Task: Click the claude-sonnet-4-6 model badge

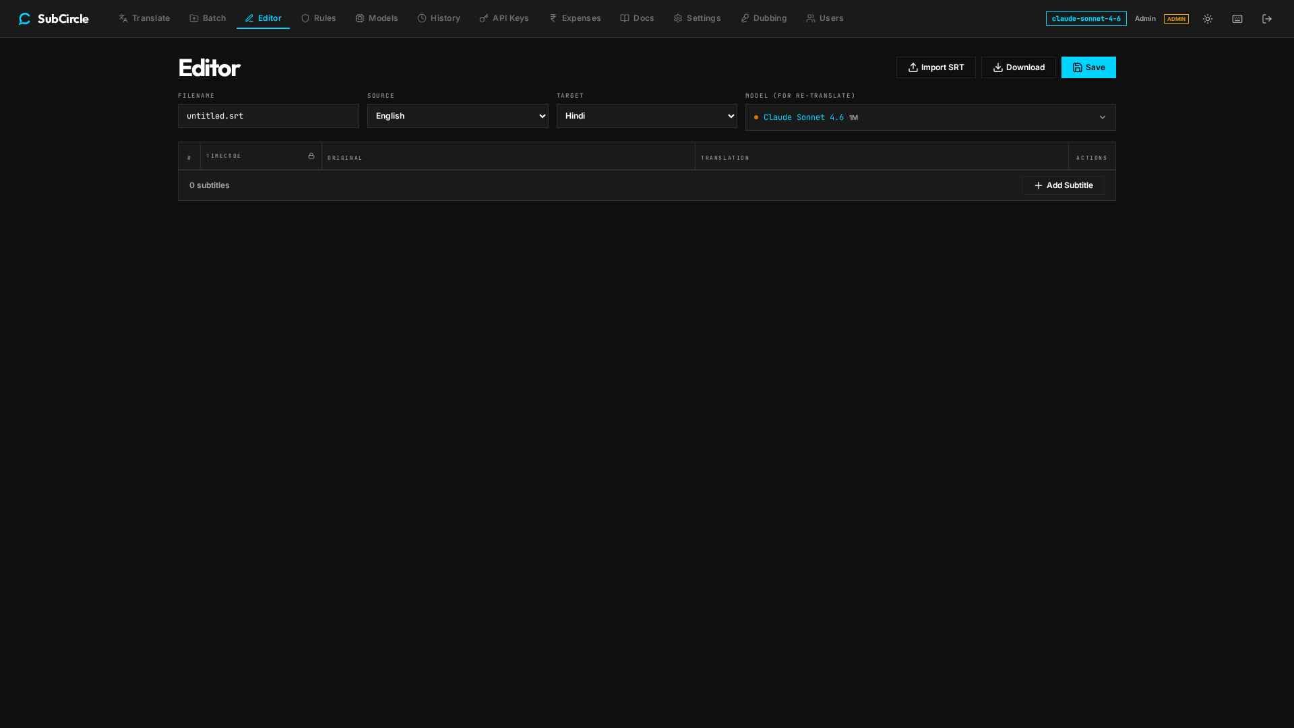Action: click(x=1086, y=19)
